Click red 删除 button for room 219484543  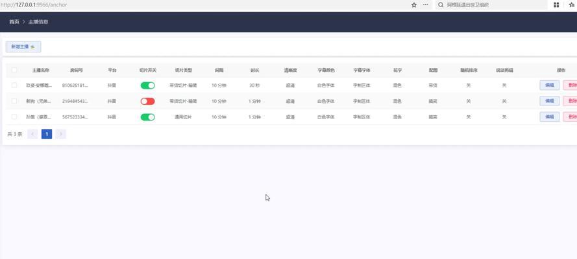[x=571, y=101]
